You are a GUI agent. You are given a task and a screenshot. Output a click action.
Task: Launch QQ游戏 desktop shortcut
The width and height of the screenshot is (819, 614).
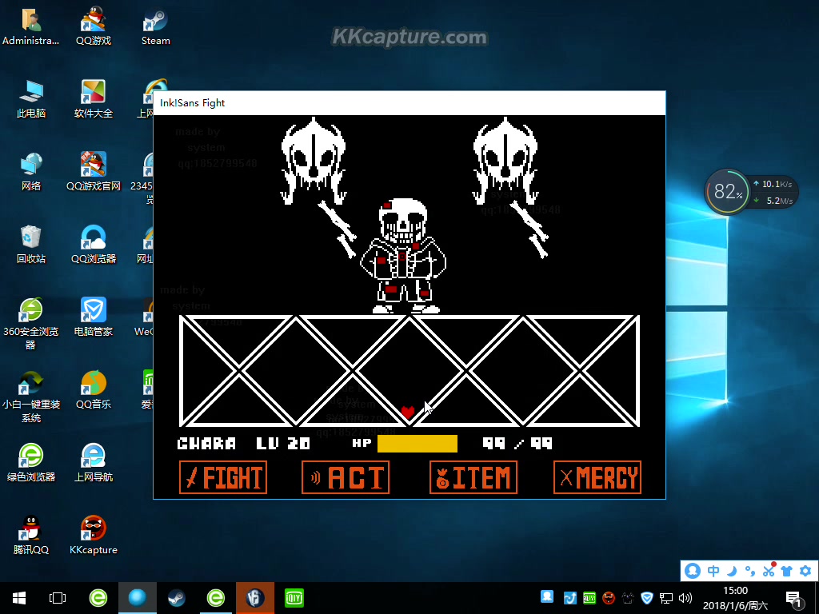(94, 26)
